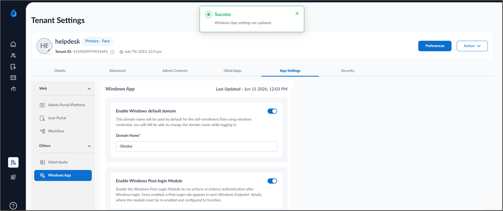The width and height of the screenshot is (503, 211).
Task: Switch to the Security tab
Action: pyautogui.click(x=348, y=71)
